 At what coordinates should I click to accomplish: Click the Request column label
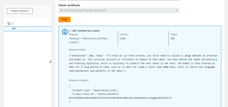(x=73, y=35)
